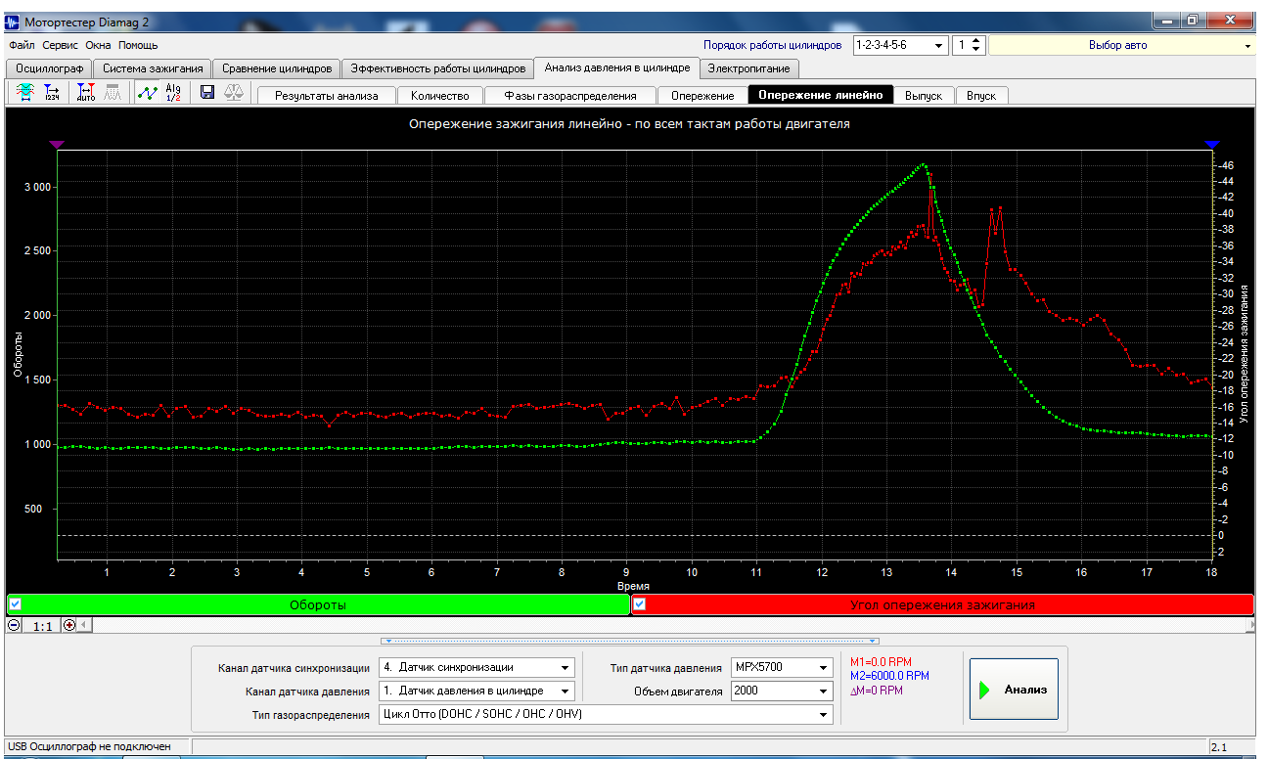Open the Тип газораспределения combo box
The height and width of the screenshot is (759, 1268).
[x=822, y=714]
